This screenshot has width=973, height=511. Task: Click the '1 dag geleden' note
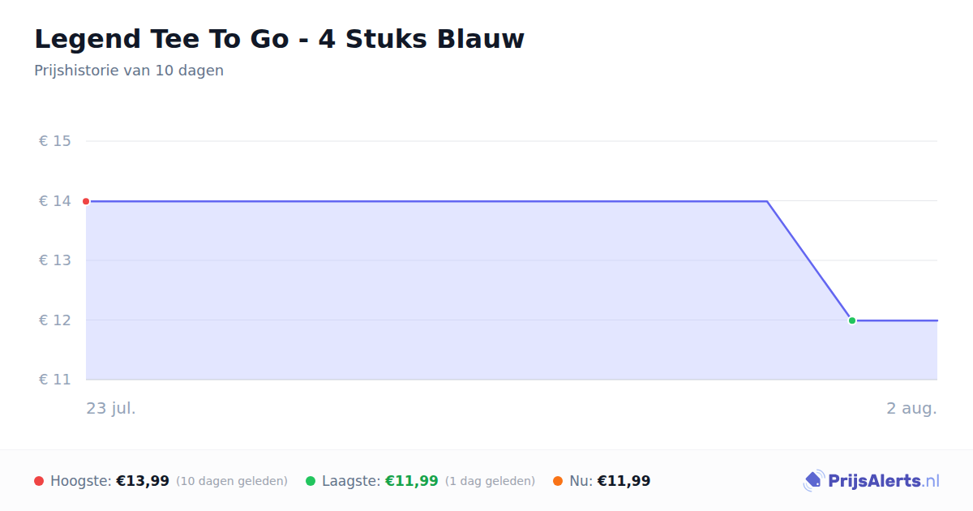490,481
